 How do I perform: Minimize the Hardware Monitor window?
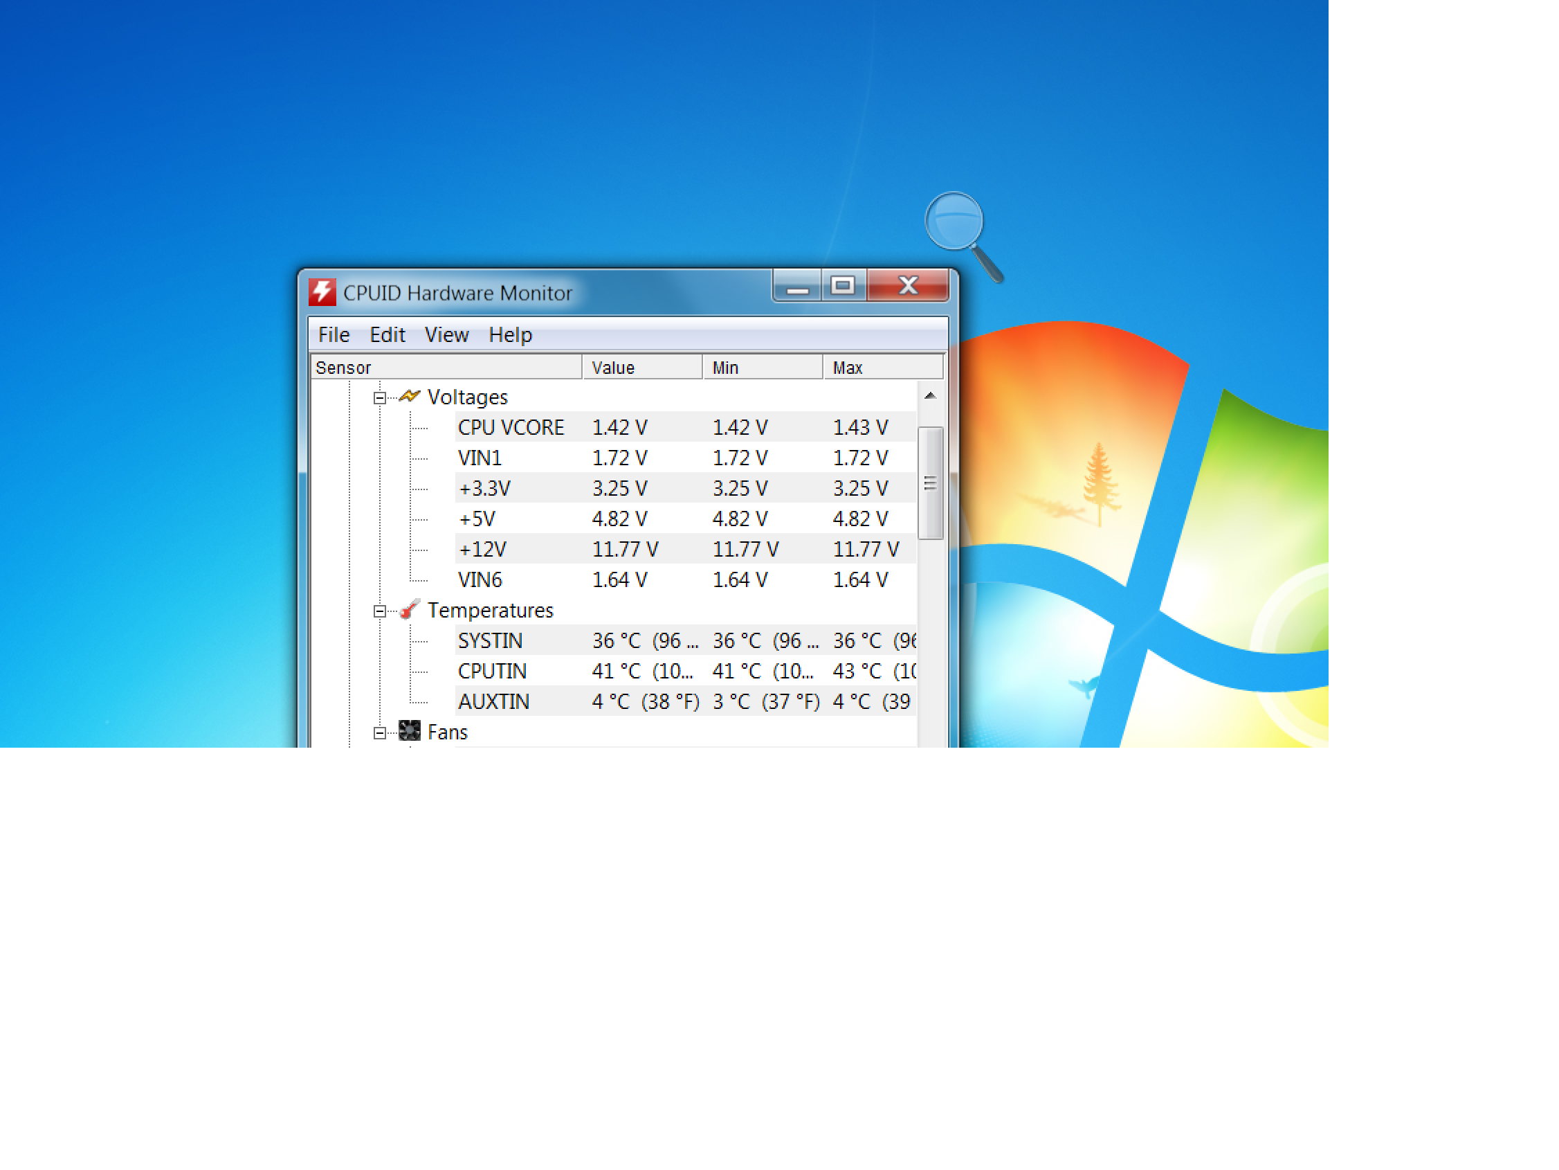[x=797, y=286]
